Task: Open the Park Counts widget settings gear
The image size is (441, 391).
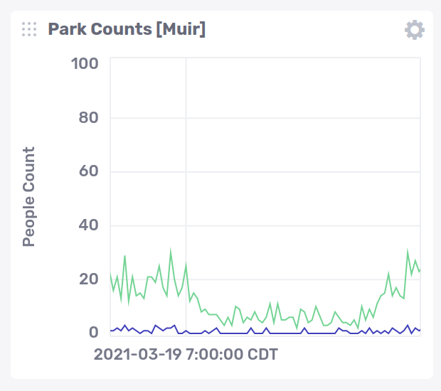Action: pos(415,30)
